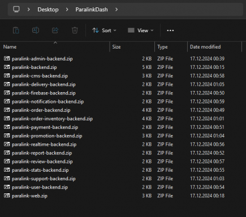Image resolution: width=246 pixels, height=217 pixels.
Task: Select file name paralink-order-backend.zip
Action: tap(41, 110)
